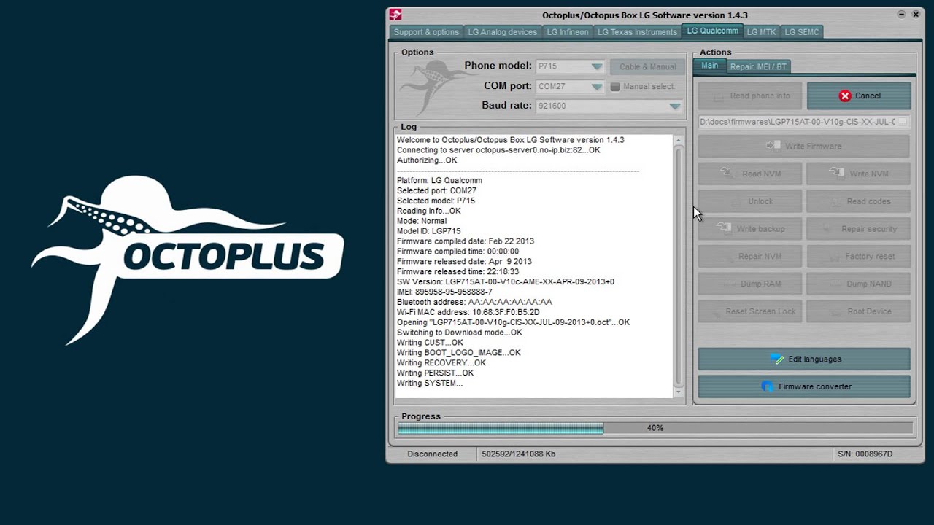934x525 pixels.
Task: Click the "Writing SYSTEM..." log line
Action: pos(429,383)
